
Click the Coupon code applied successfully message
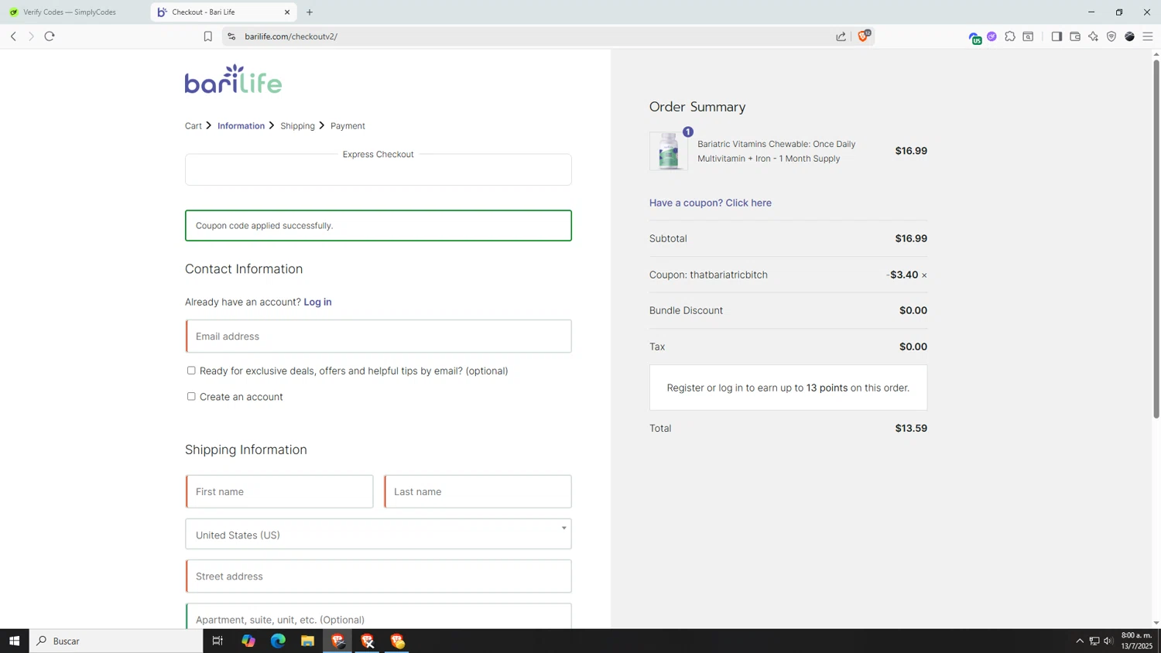click(378, 226)
